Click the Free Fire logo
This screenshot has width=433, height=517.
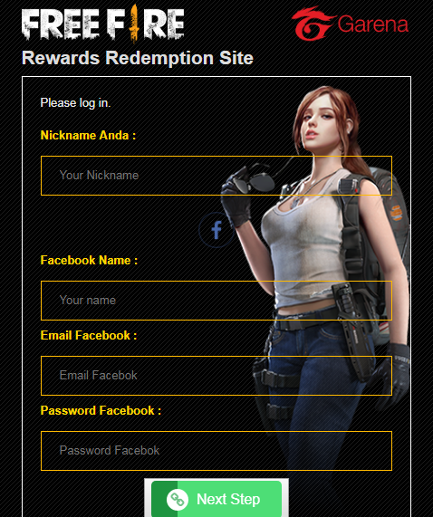103,24
